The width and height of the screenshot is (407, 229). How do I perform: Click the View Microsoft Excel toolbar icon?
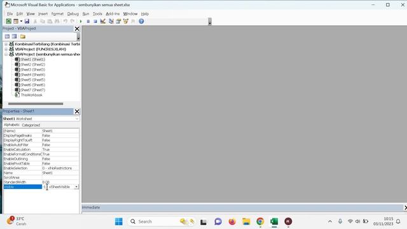pos(8,21)
